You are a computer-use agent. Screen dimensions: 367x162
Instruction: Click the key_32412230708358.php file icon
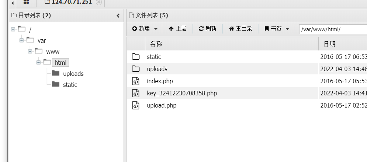[x=136, y=93]
